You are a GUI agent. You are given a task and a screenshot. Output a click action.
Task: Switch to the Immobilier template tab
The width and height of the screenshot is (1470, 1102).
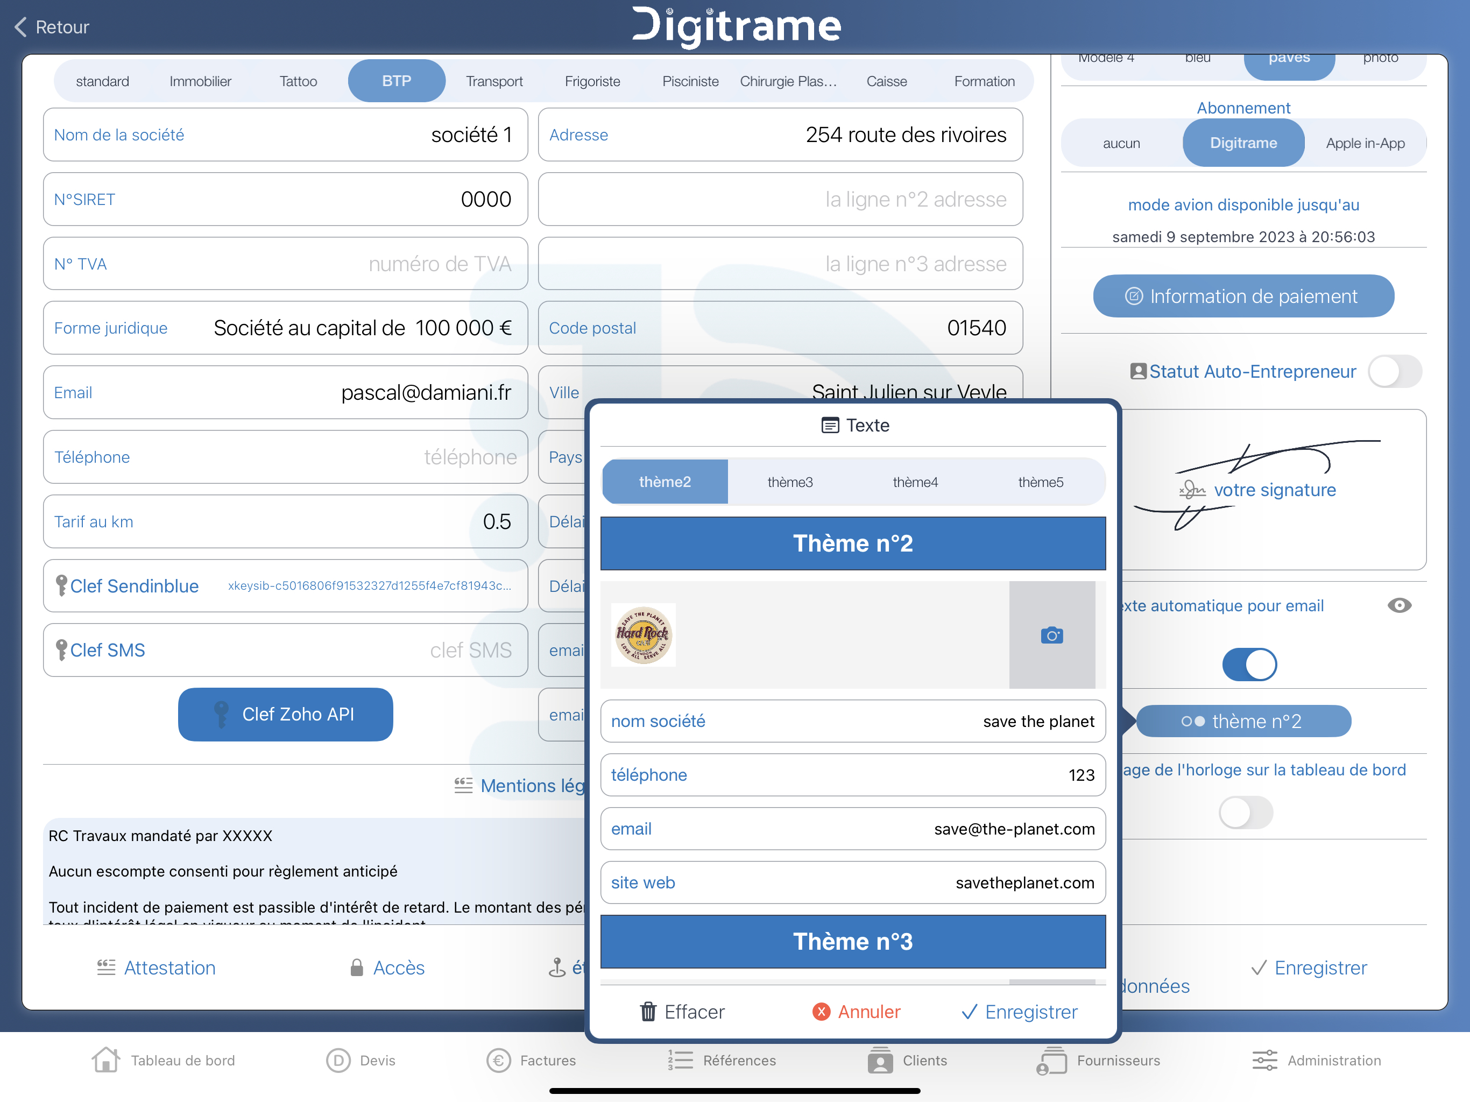pyautogui.click(x=200, y=81)
